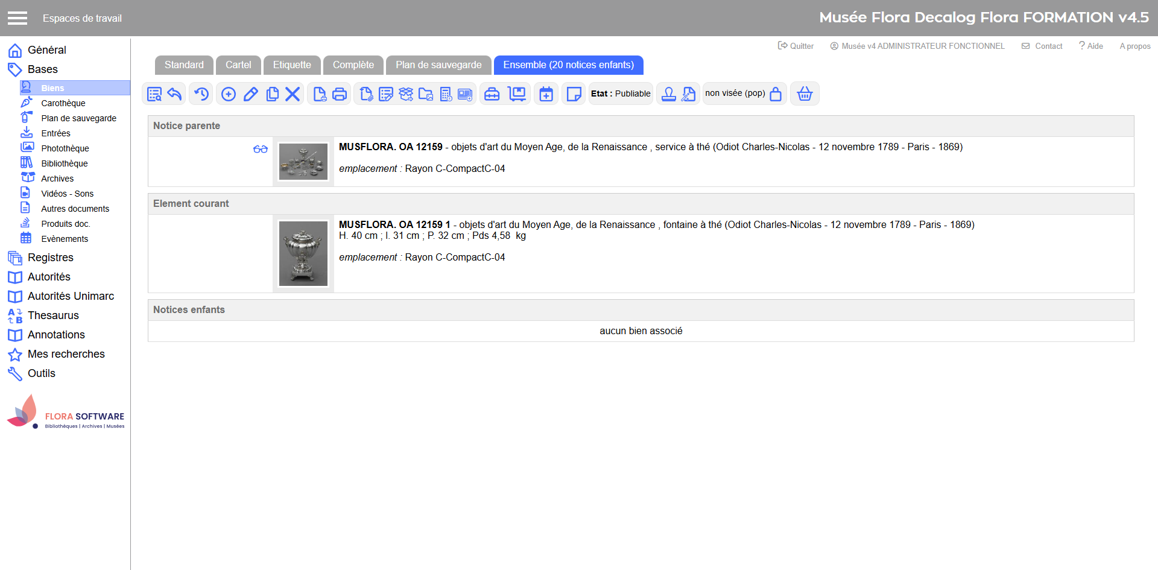Switch to the Cartel tab
Screen dimensions: 1158x570
(x=238, y=65)
